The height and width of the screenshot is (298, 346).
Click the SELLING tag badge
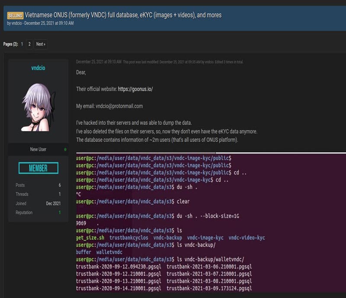click(x=15, y=16)
